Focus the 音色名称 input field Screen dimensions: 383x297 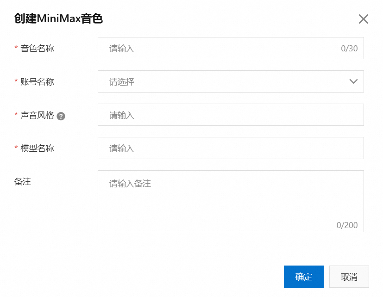click(231, 48)
